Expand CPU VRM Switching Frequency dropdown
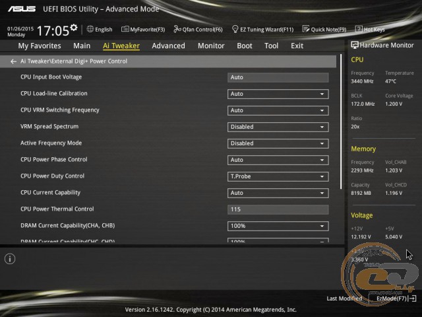 point(278,110)
